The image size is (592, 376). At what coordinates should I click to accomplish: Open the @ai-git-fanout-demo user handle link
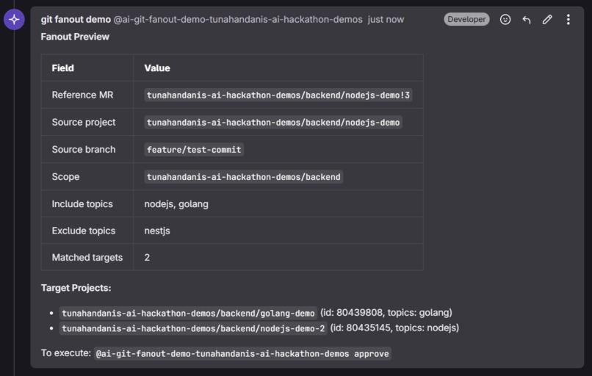click(238, 19)
